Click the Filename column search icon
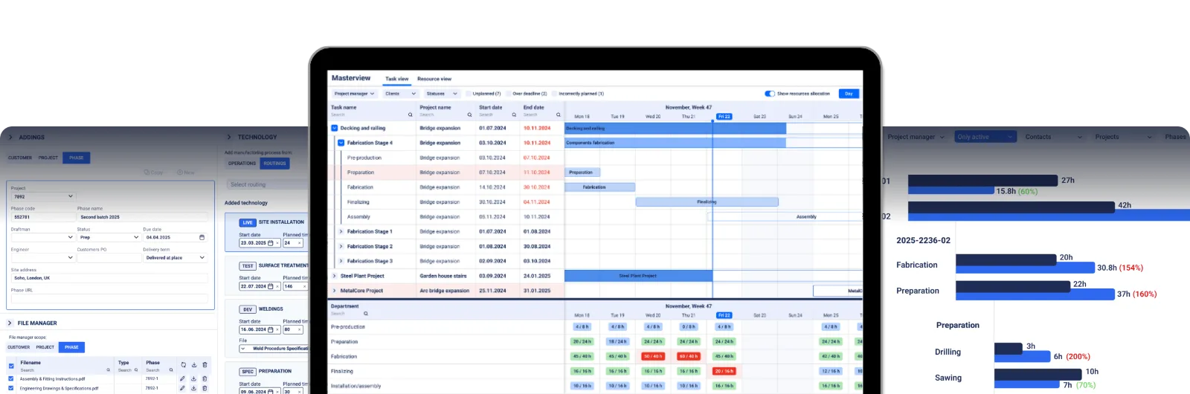The width and height of the screenshot is (1190, 394). pos(109,370)
